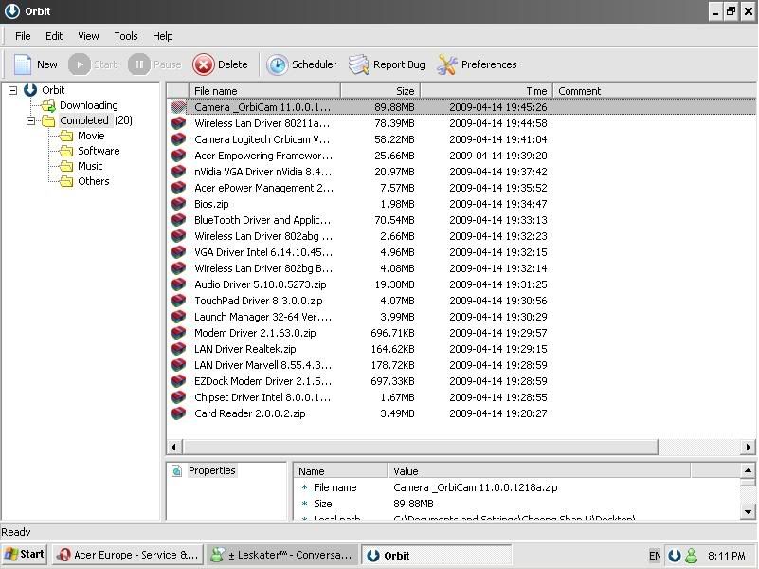
Task: Open the Scheduler clock icon
Action: [x=278, y=64]
